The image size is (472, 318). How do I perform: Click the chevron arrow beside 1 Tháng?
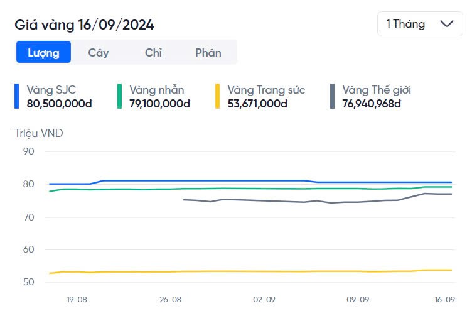[447, 24]
